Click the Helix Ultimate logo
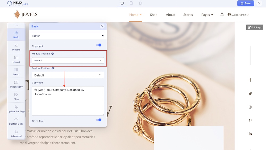The image size is (266, 150). tap(18, 3)
